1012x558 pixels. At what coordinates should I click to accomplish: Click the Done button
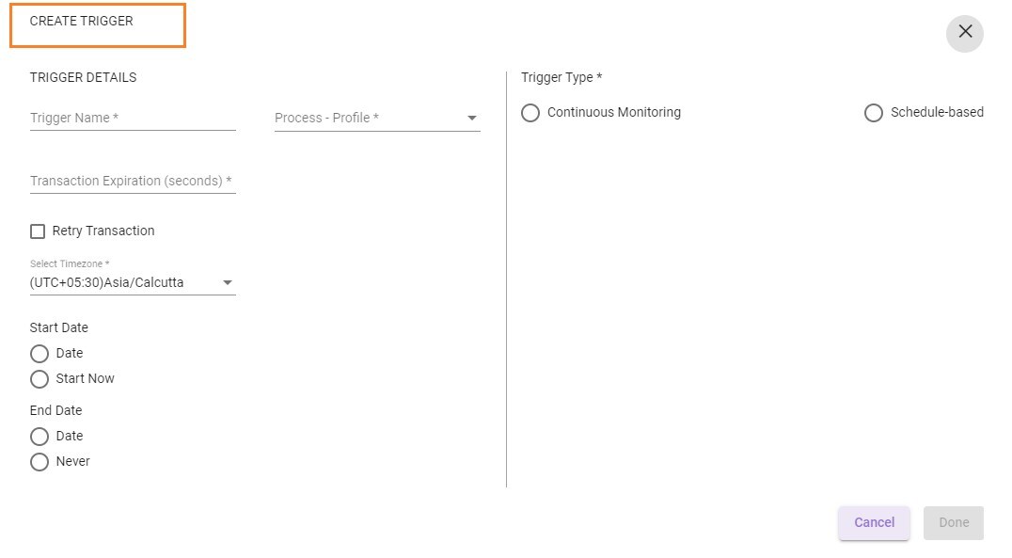click(954, 522)
